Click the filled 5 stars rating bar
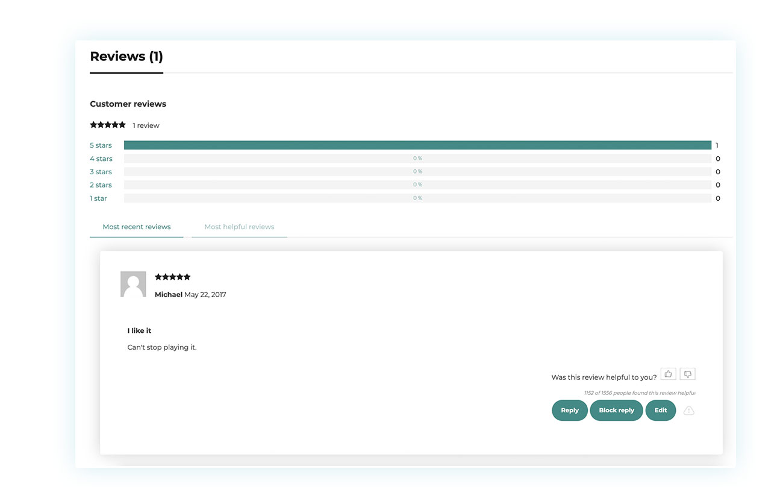The width and height of the screenshot is (783, 504). click(x=417, y=145)
